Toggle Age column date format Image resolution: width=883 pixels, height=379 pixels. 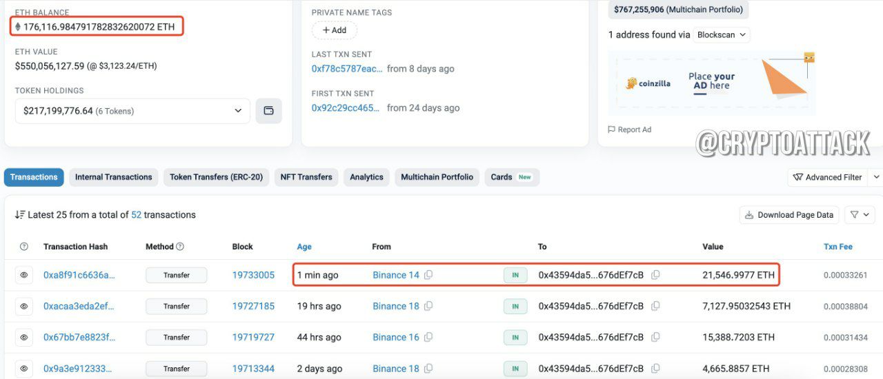pos(304,247)
